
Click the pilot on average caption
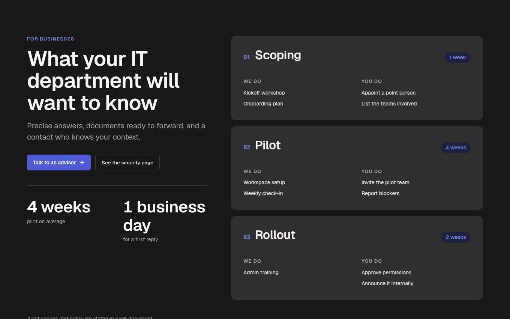pyautogui.click(x=46, y=221)
